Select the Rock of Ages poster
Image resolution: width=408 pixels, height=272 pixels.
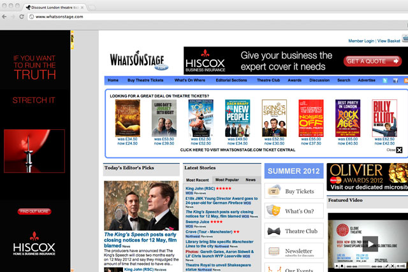pyautogui.click(x=347, y=118)
